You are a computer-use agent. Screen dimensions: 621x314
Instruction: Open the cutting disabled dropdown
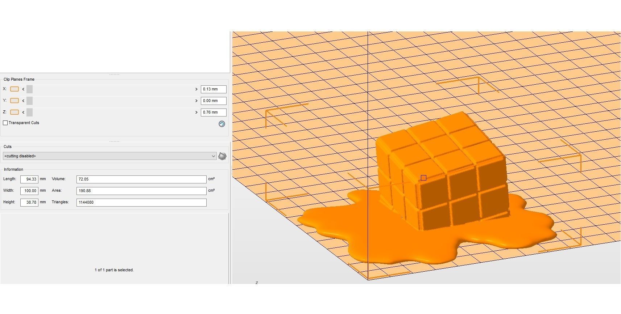tap(109, 156)
